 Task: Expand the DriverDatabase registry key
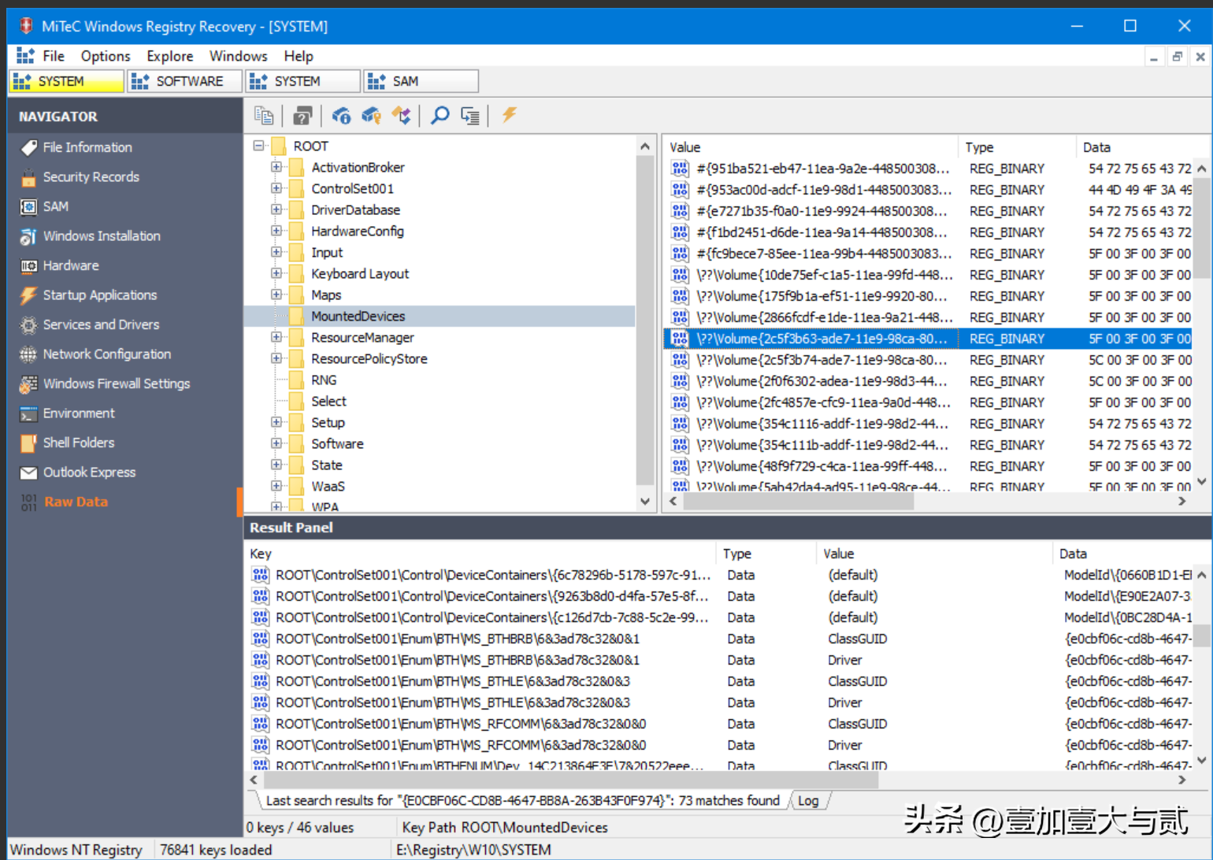pos(276,209)
